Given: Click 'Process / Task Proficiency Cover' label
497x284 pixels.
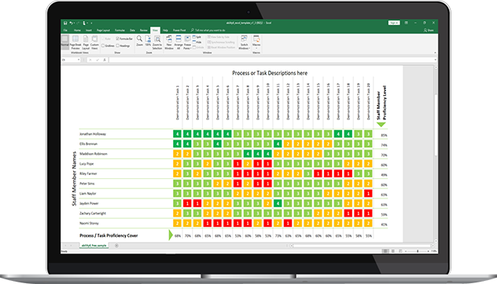Looking at the screenshot, I should tap(109, 235).
